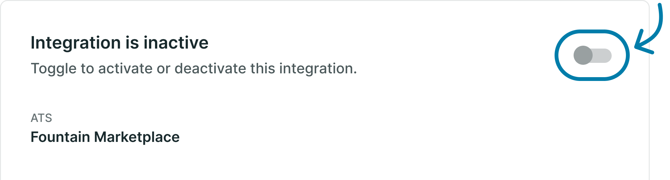The image size is (670, 180).
Task: Click the word 'Integration' in the heading
Action: click(76, 43)
